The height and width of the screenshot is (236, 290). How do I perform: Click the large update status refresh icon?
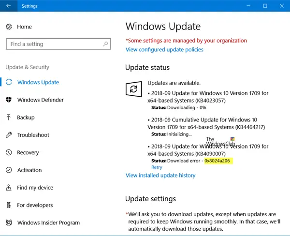pyautogui.click(x=134, y=89)
